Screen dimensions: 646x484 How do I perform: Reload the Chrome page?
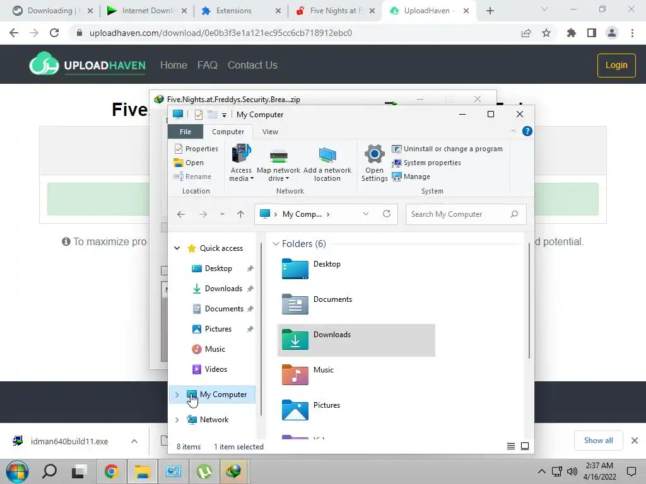[54, 33]
